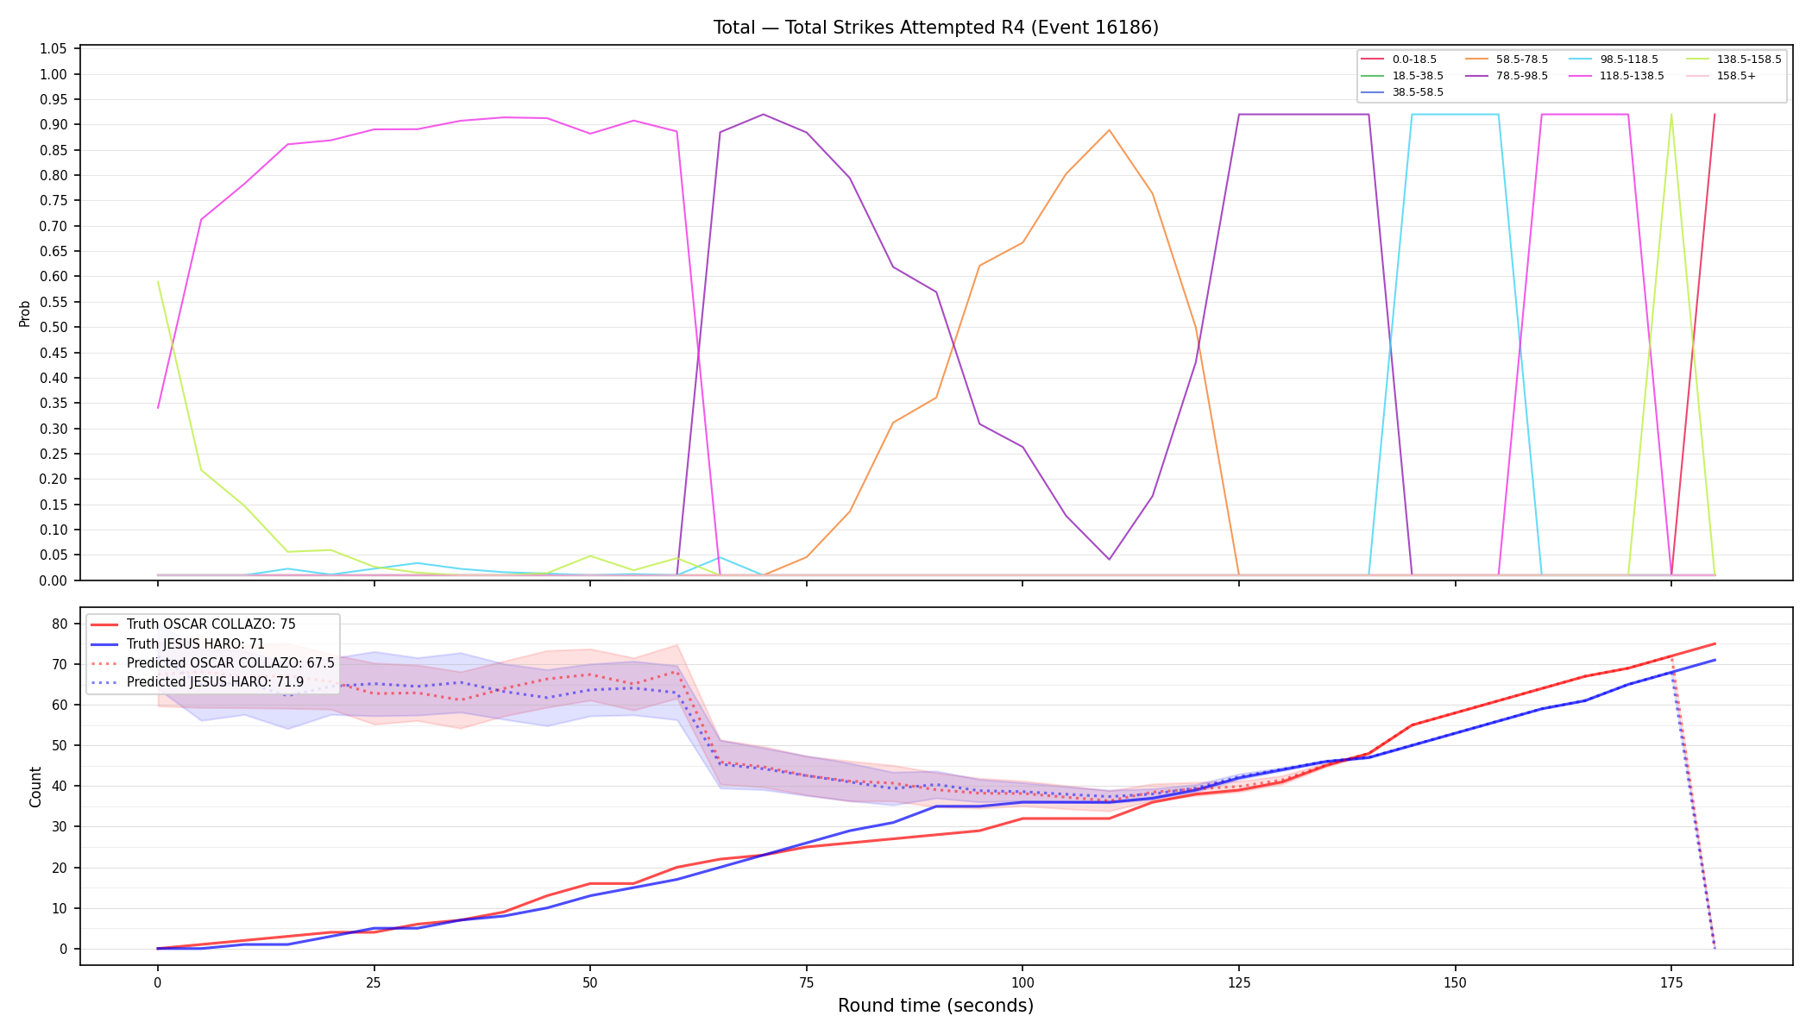1812x1035 pixels.
Task: Click the orange line peak near 110 seconds
Action: pyautogui.click(x=1109, y=130)
